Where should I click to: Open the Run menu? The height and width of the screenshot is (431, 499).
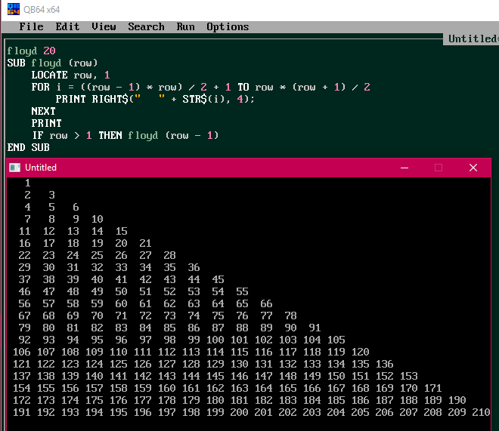coord(185,26)
